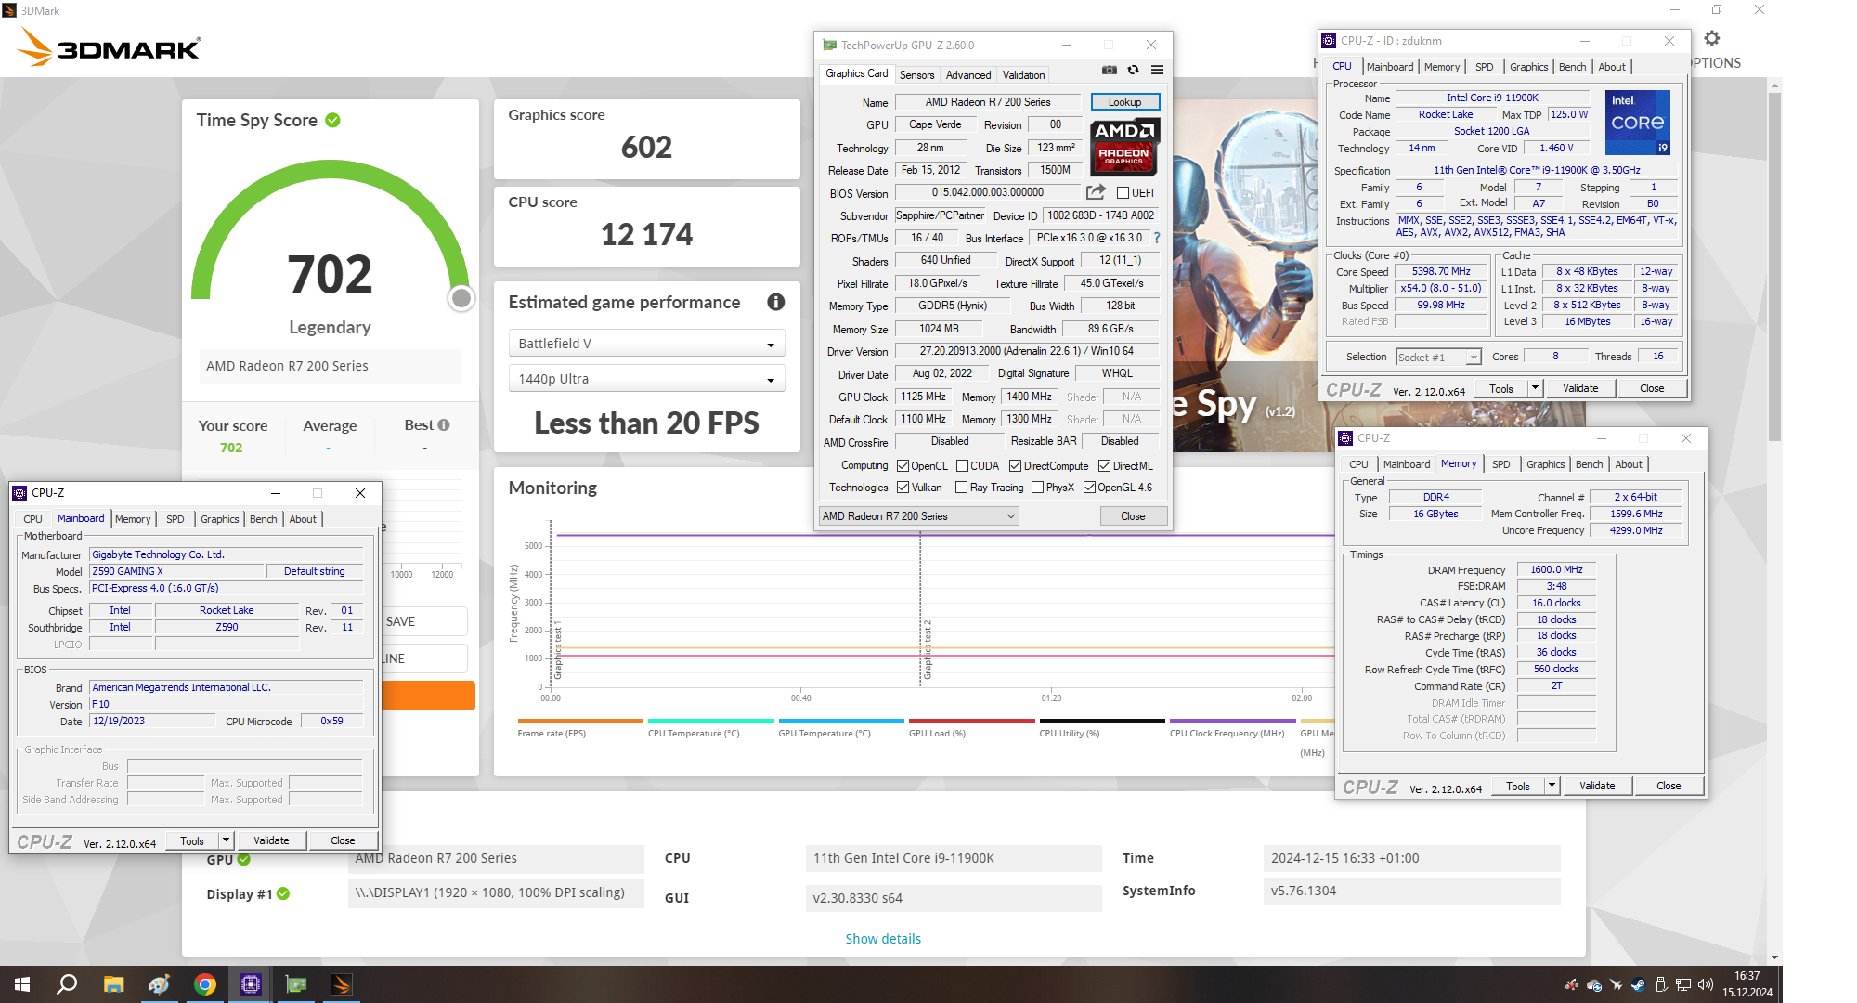Click the GPU Load red legend swatch
1857x1003 pixels.
tap(971, 721)
